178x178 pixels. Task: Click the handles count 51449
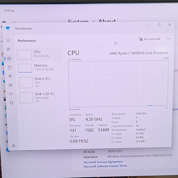pos(103,130)
